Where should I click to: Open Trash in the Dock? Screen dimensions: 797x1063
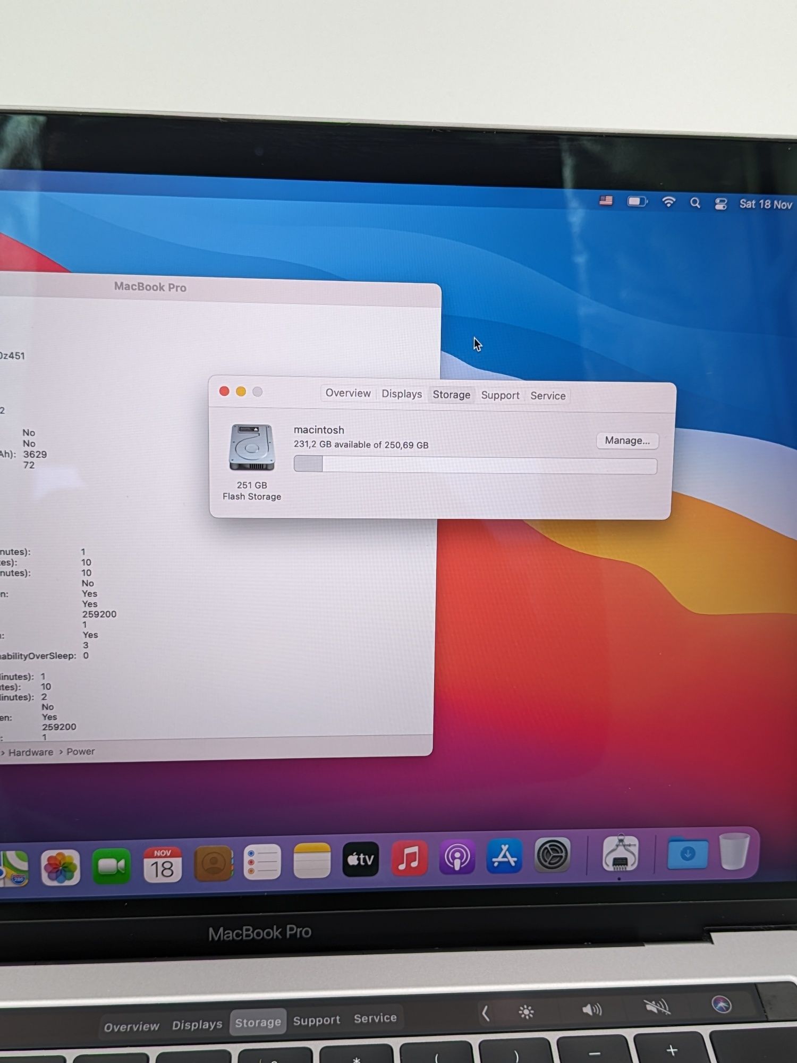(x=734, y=850)
